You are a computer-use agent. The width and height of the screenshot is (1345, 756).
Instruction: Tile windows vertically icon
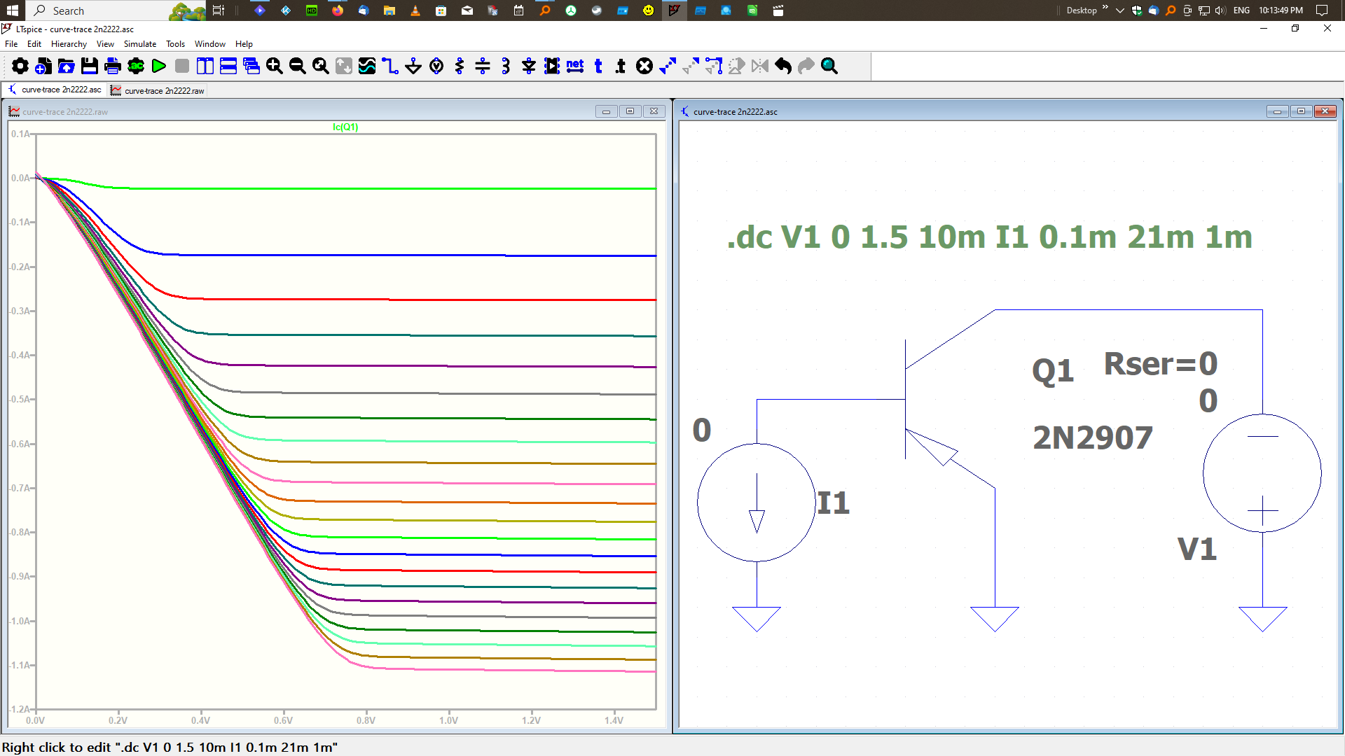[205, 66]
